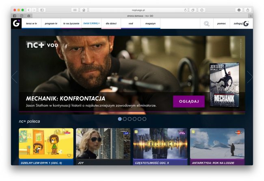Viewport: 264px width, 181px height.
Task: Select the fourth carousel dot
Action: pyautogui.click(x=134, y=119)
